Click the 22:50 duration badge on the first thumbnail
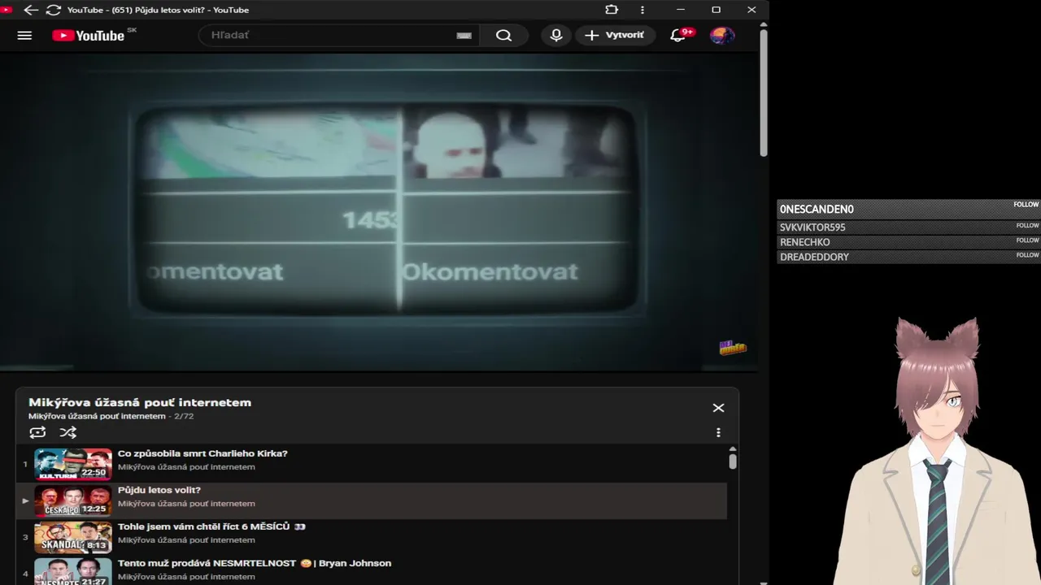Viewport: 1041px width, 585px height. click(x=94, y=472)
